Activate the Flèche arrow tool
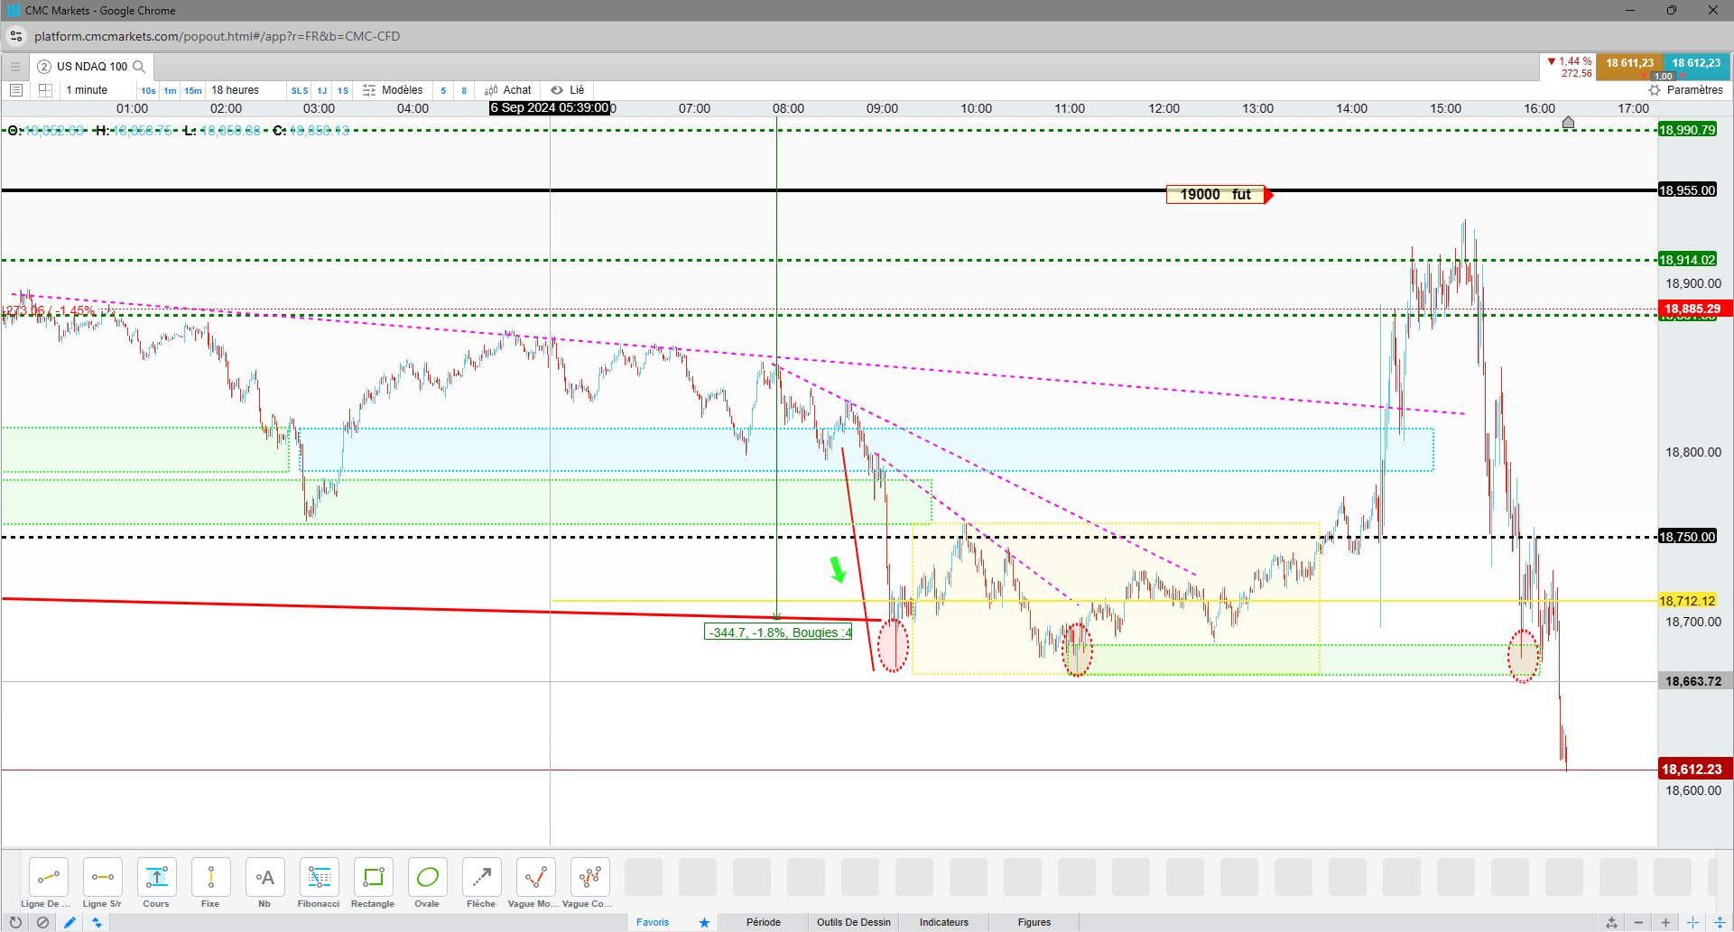Viewport: 1734px width, 932px height. pyautogui.click(x=481, y=883)
